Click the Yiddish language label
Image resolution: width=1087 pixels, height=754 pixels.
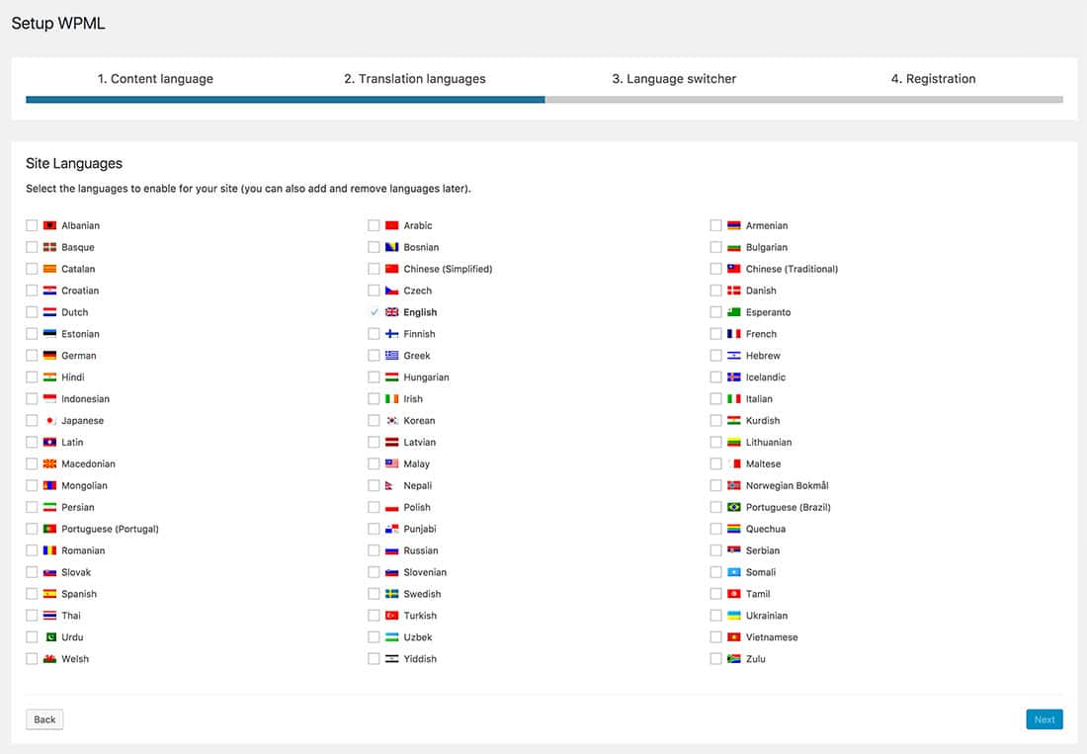point(420,659)
